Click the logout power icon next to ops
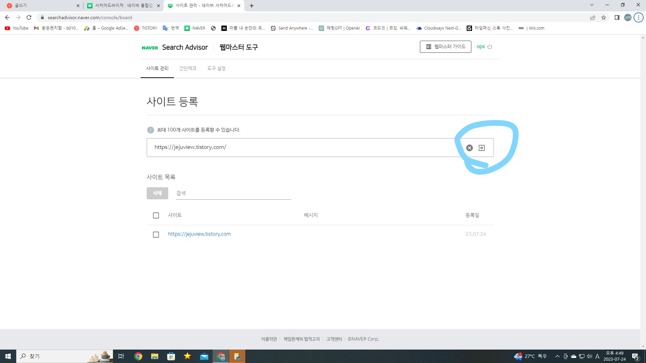Viewport: 646px width, 363px height. pyautogui.click(x=490, y=47)
